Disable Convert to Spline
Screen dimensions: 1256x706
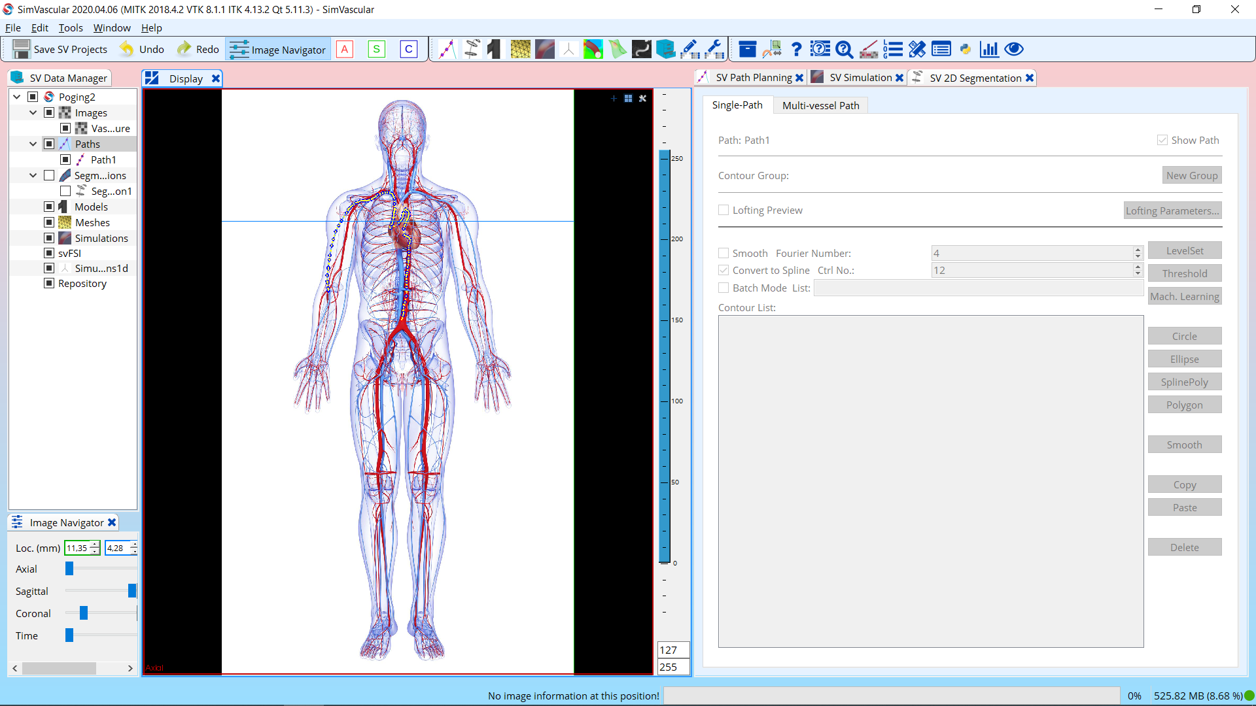pos(724,270)
